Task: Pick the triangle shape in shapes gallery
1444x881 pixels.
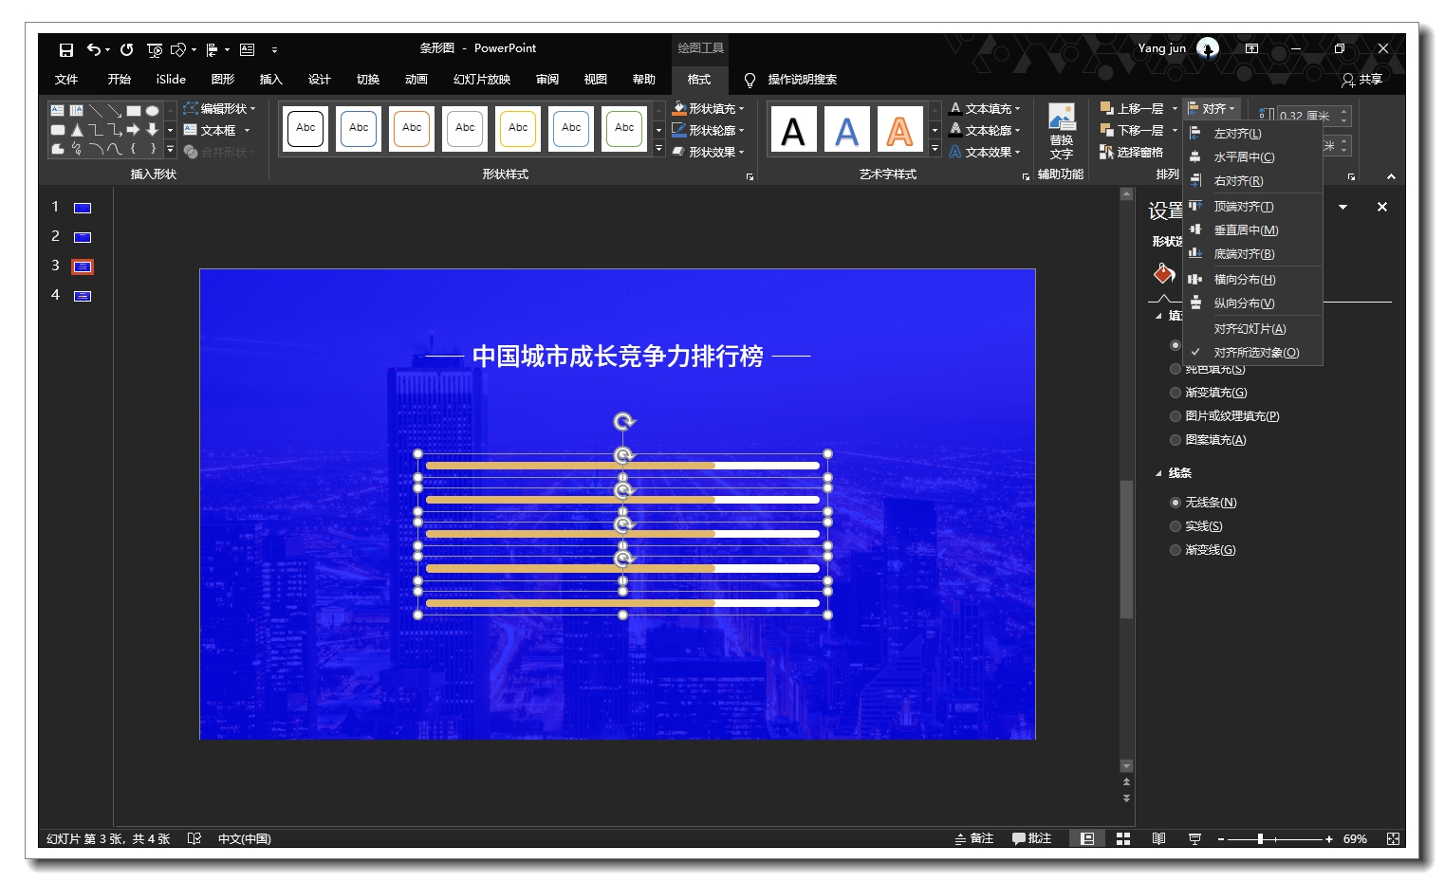Action: pyautogui.click(x=77, y=129)
